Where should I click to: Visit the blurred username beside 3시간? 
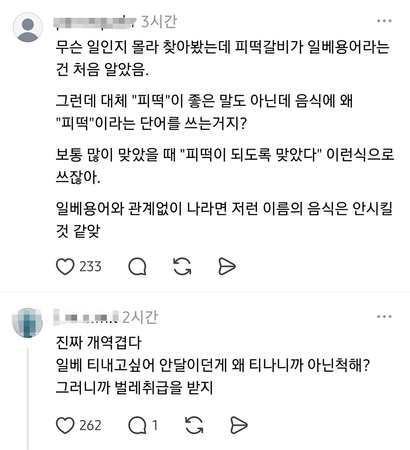click(96, 21)
